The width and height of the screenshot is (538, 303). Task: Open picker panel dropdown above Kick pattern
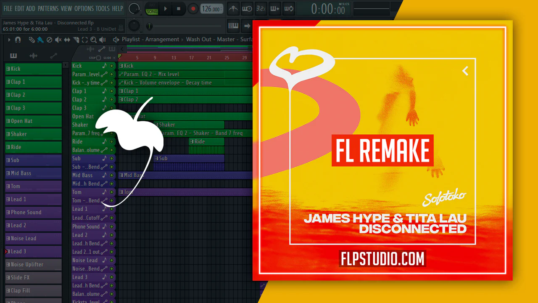click(65, 65)
